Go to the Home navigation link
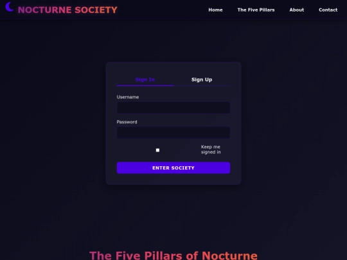This screenshot has width=347, height=260. 215,10
